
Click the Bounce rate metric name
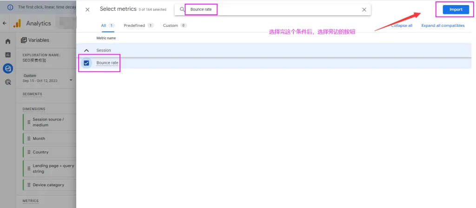[107, 63]
